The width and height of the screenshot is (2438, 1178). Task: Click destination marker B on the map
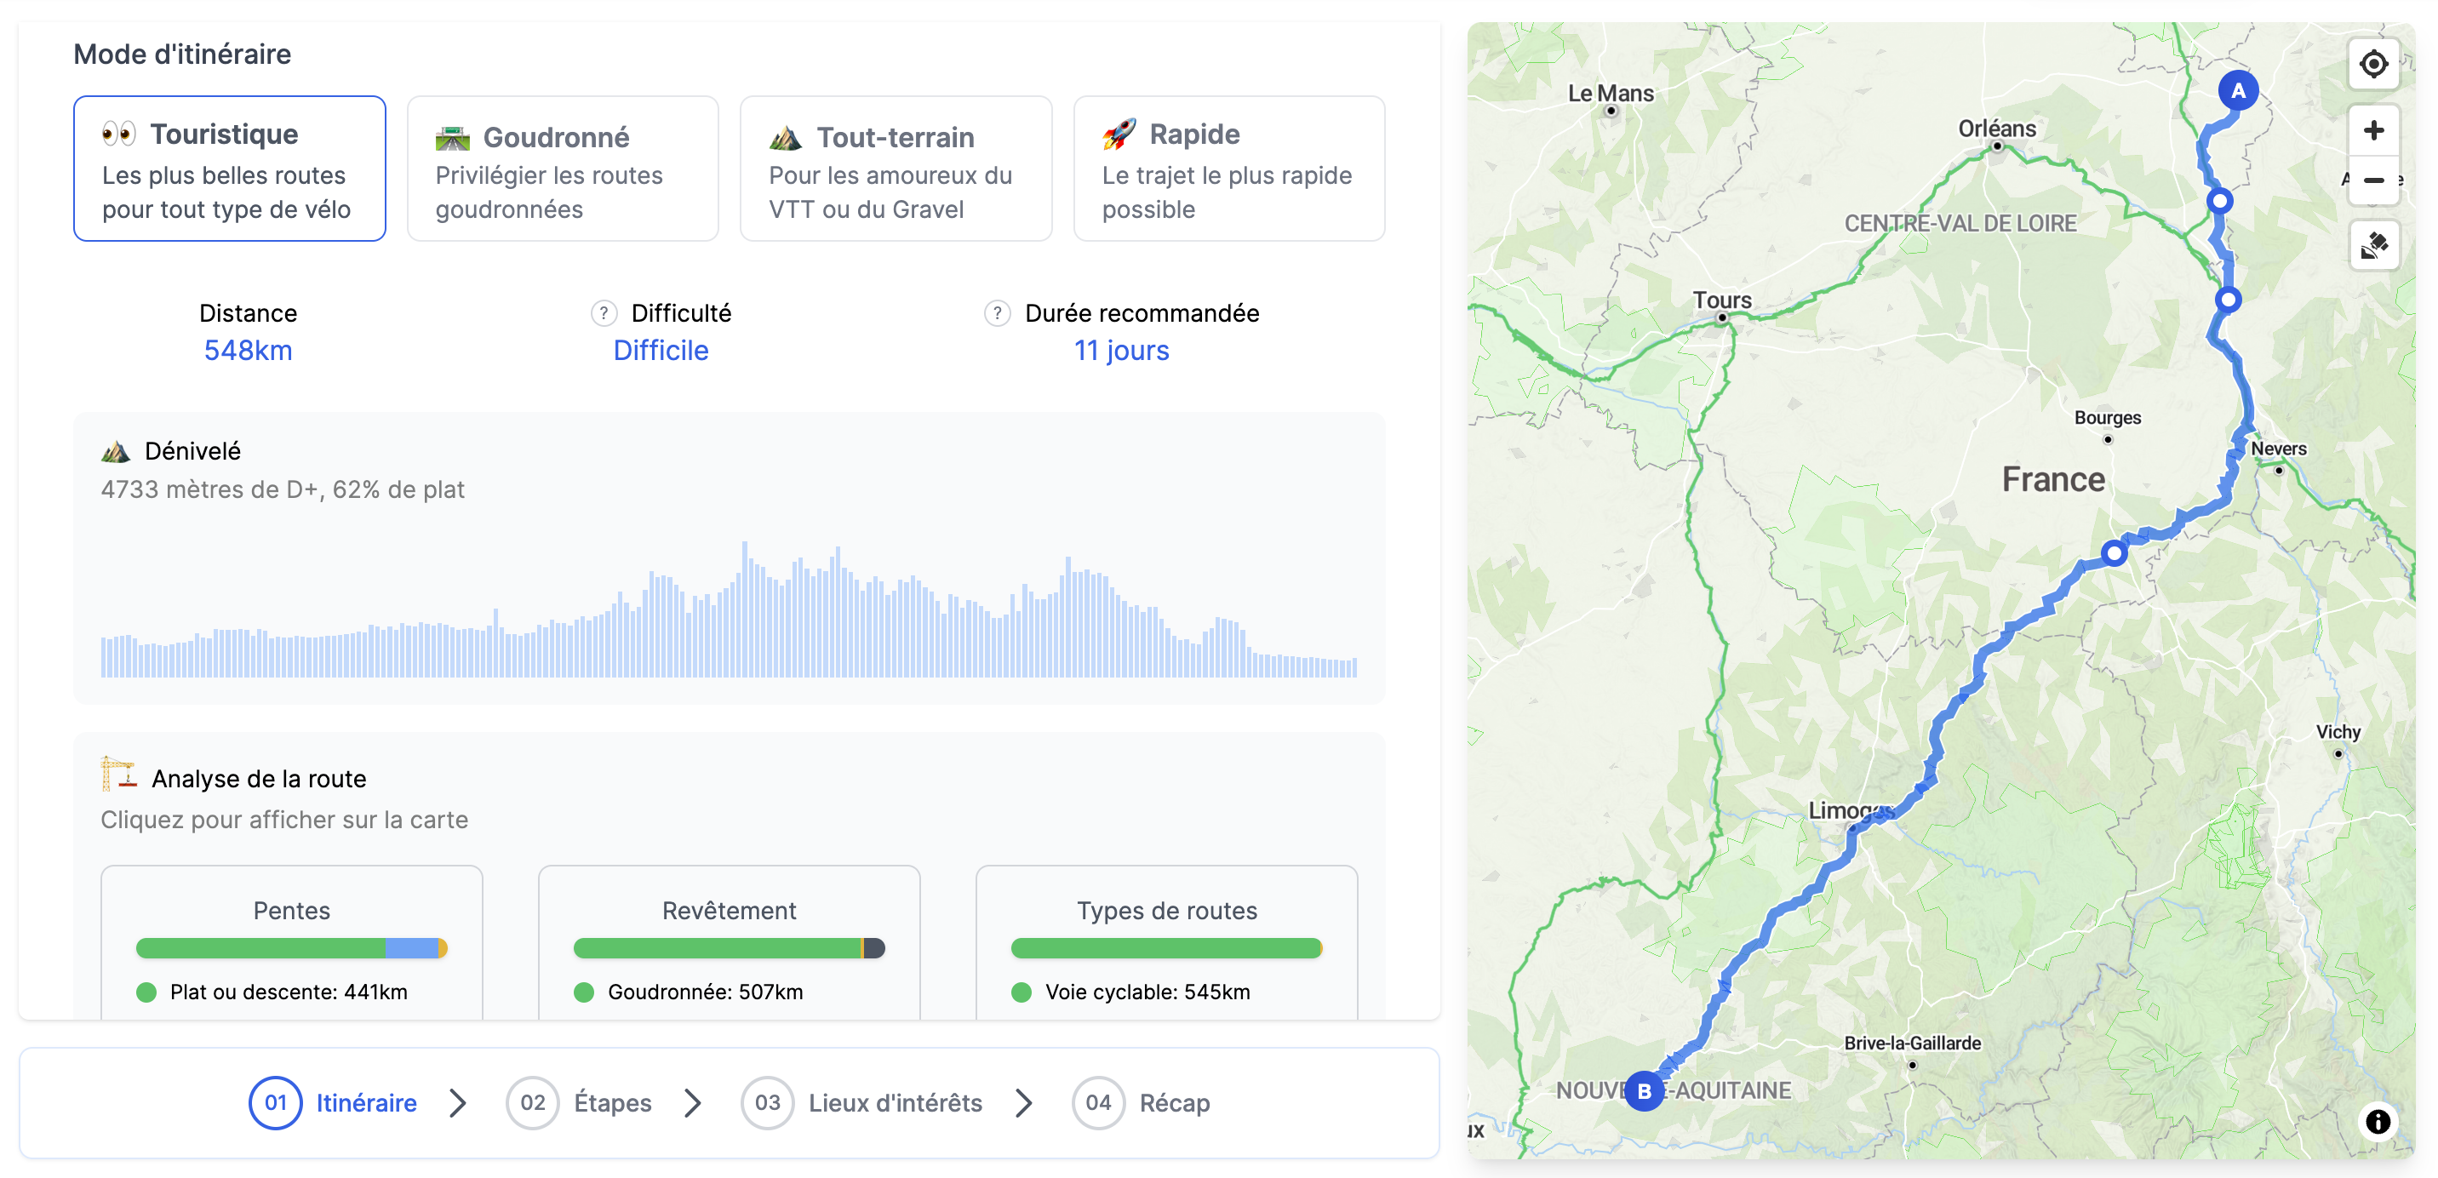click(x=1644, y=1091)
